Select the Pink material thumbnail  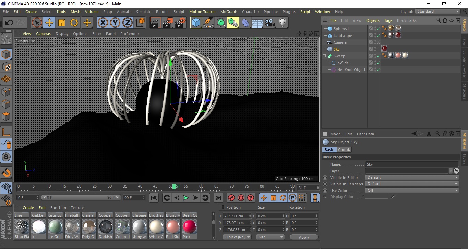tap(190, 226)
